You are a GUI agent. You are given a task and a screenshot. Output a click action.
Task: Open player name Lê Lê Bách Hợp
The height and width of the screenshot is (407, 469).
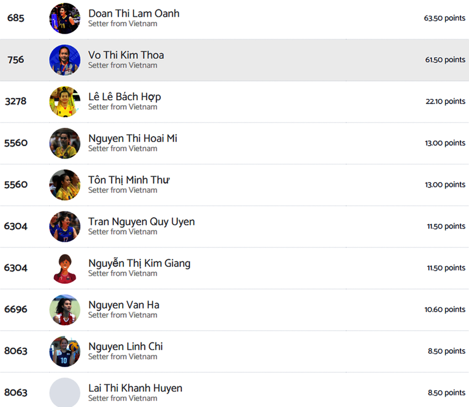click(x=124, y=97)
